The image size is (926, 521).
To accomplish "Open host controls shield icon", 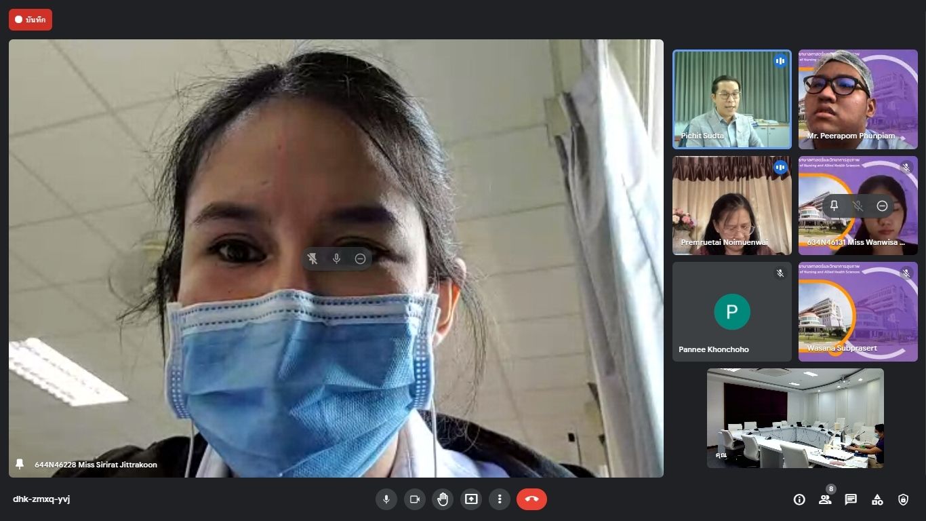I will click(x=903, y=499).
